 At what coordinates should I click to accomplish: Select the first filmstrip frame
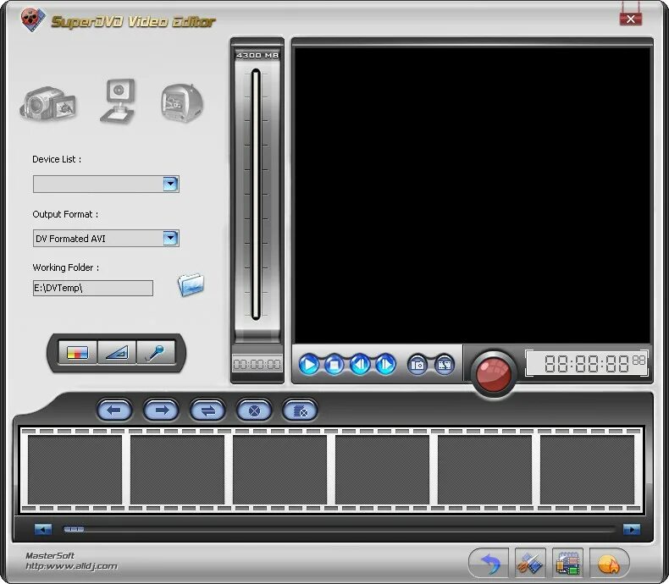click(75, 470)
